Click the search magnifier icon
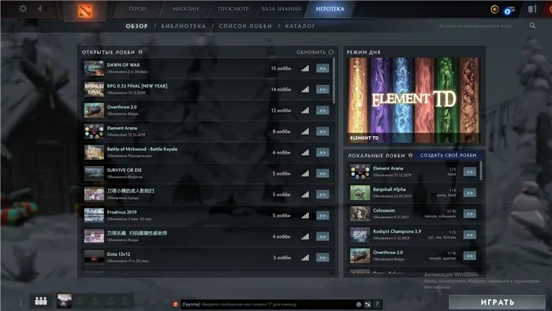Screen dimensions: 552x311 tap(532, 26)
